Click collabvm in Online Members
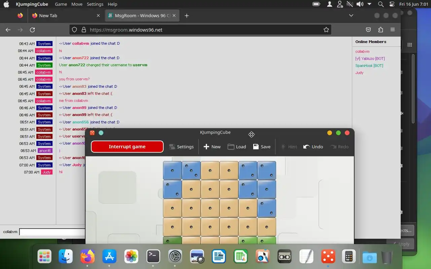This screenshot has width=431, height=269. tap(362, 51)
